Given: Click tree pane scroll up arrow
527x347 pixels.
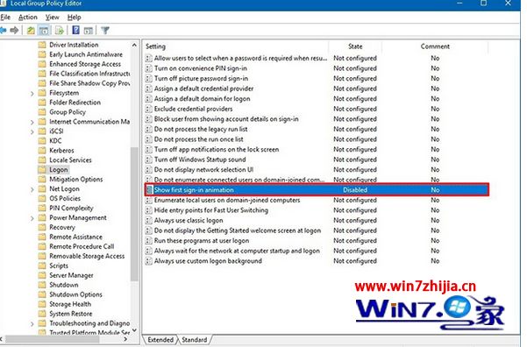Looking at the screenshot, I should coord(134,45).
